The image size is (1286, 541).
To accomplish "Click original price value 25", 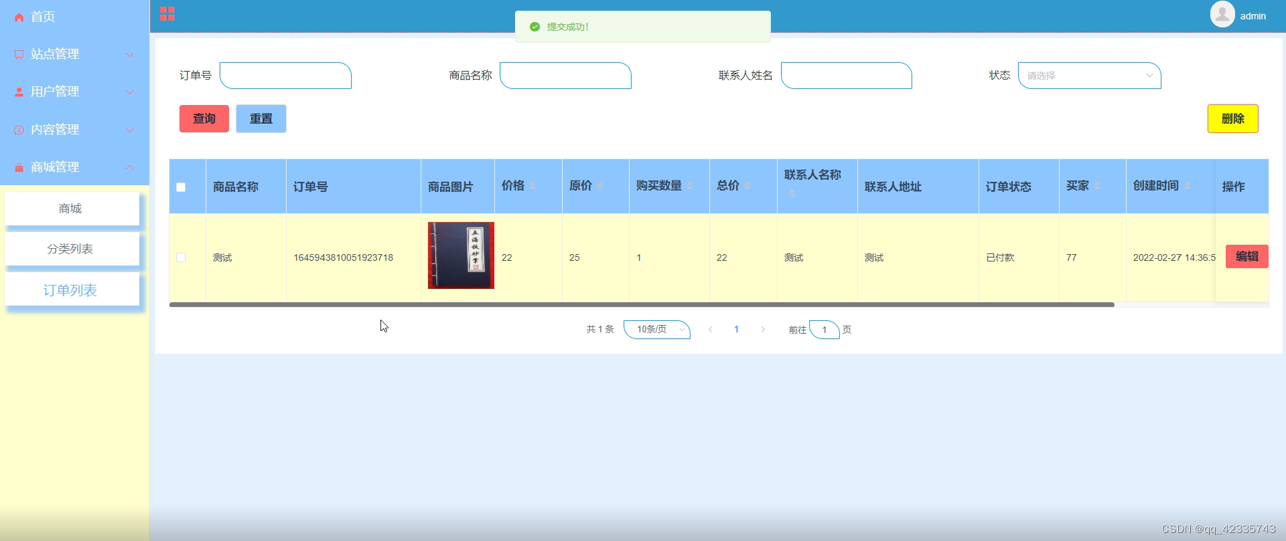I will 575,257.
